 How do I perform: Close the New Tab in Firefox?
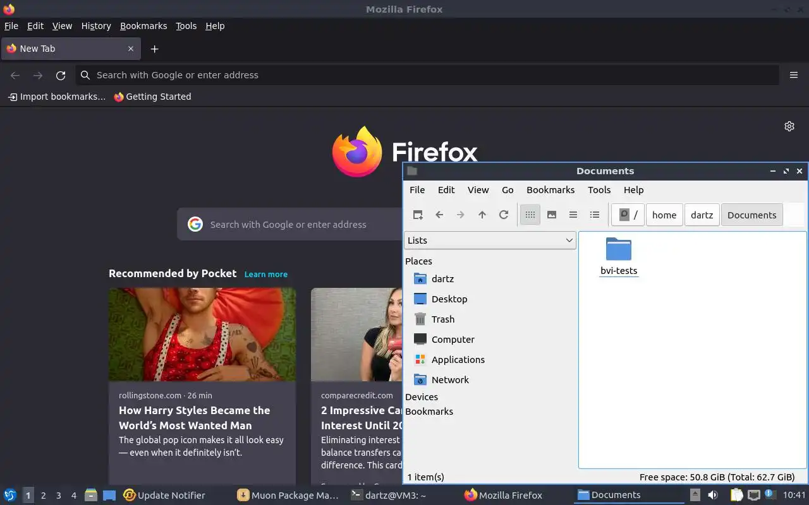coord(131,49)
